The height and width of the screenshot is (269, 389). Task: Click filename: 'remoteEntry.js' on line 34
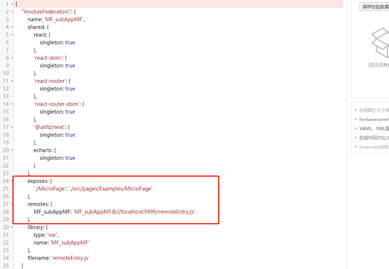point(58,258)
